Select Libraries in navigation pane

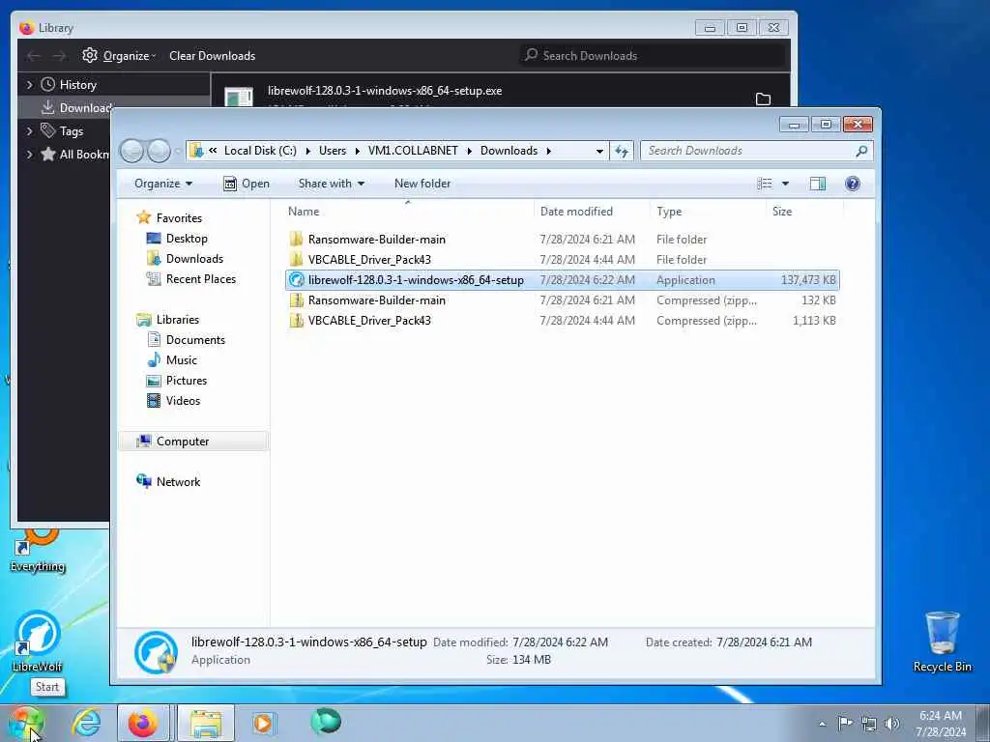tap(168, 319)
